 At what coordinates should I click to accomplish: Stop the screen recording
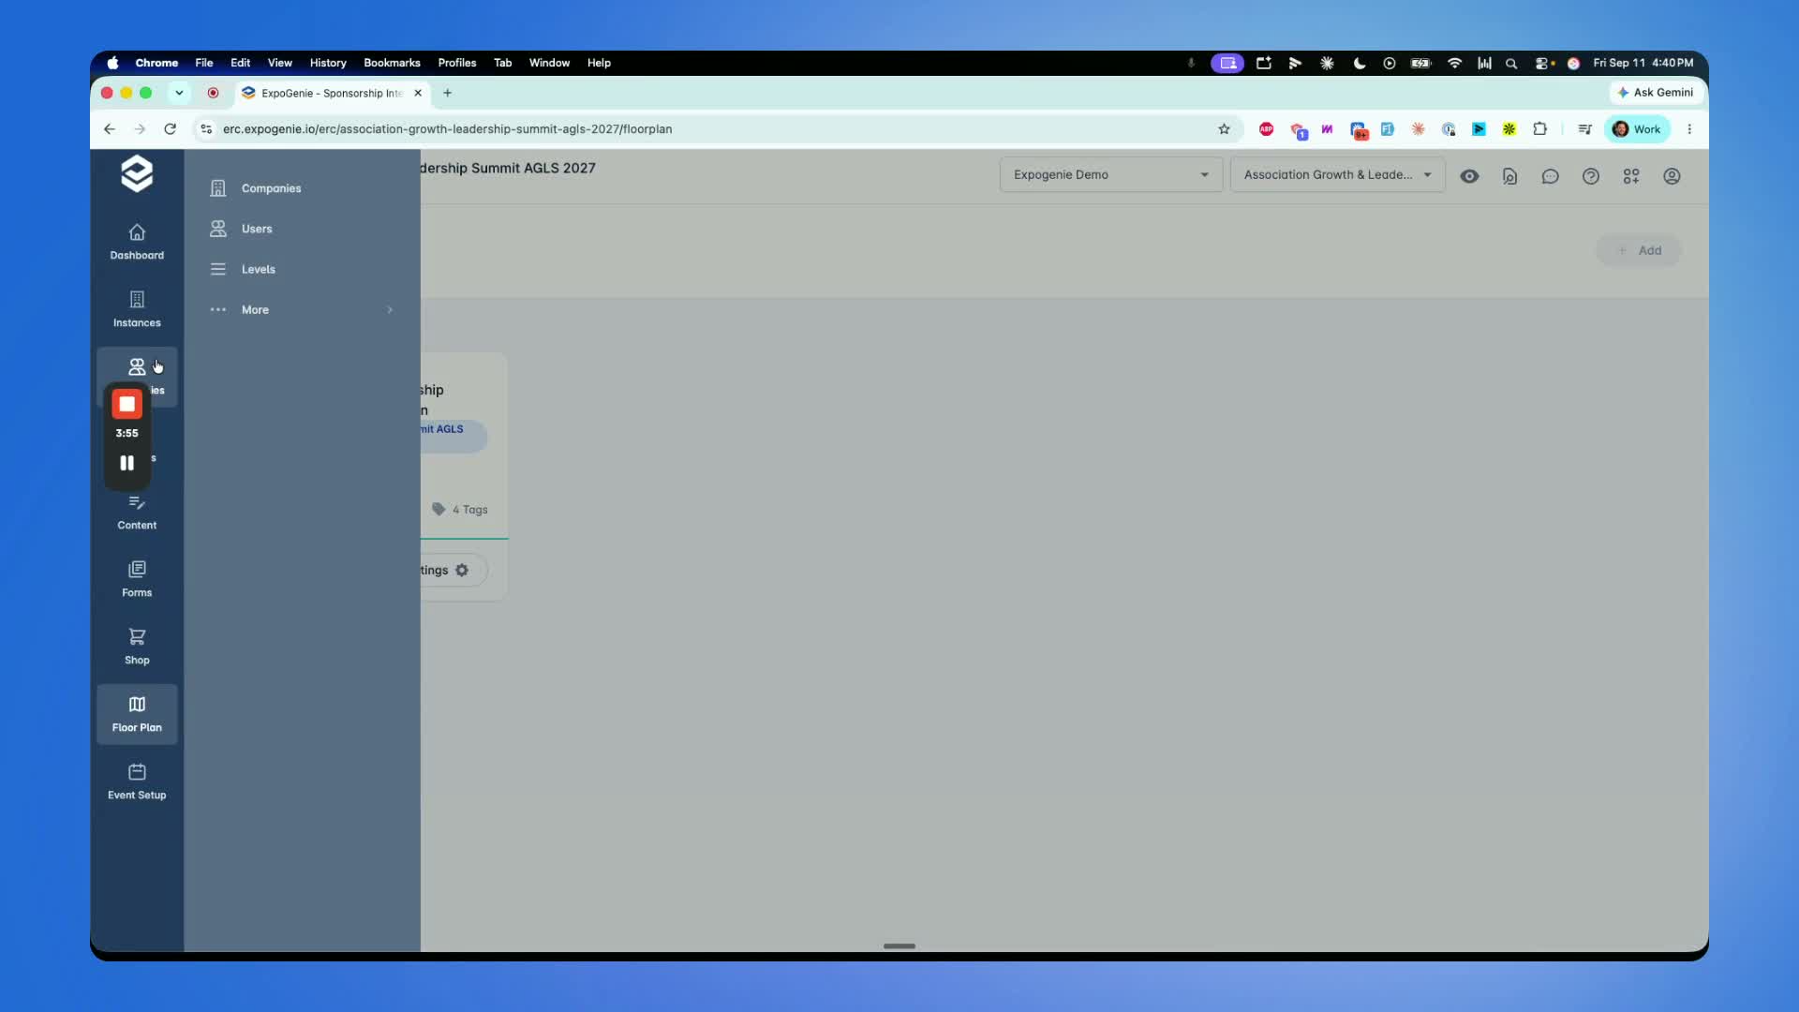(126, 404)
